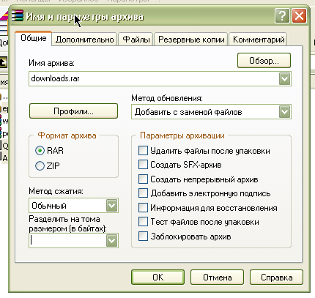Screen dimensions: 315x298
Task: Click the WinRAR books icon in title bar
Action: click(18, 16)
